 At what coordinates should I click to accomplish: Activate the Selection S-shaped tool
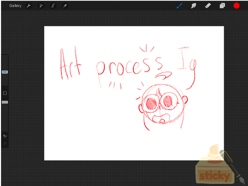(53, 6)
